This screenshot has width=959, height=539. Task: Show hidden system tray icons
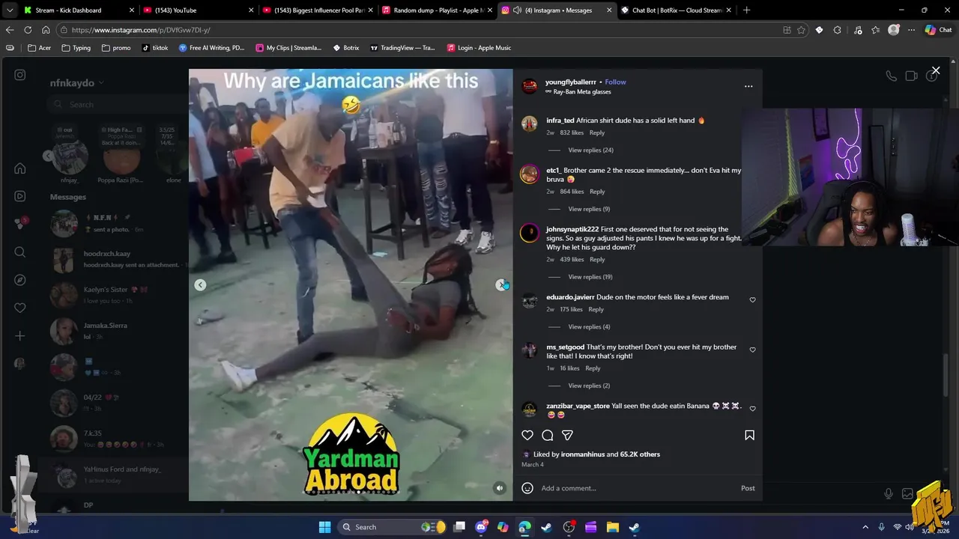865,527
